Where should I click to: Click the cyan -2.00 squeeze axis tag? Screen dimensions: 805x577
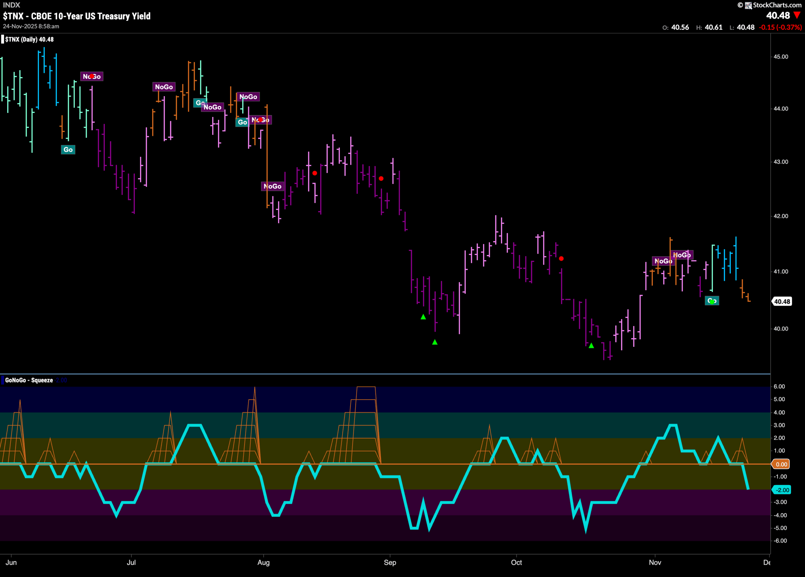point(781,490)
